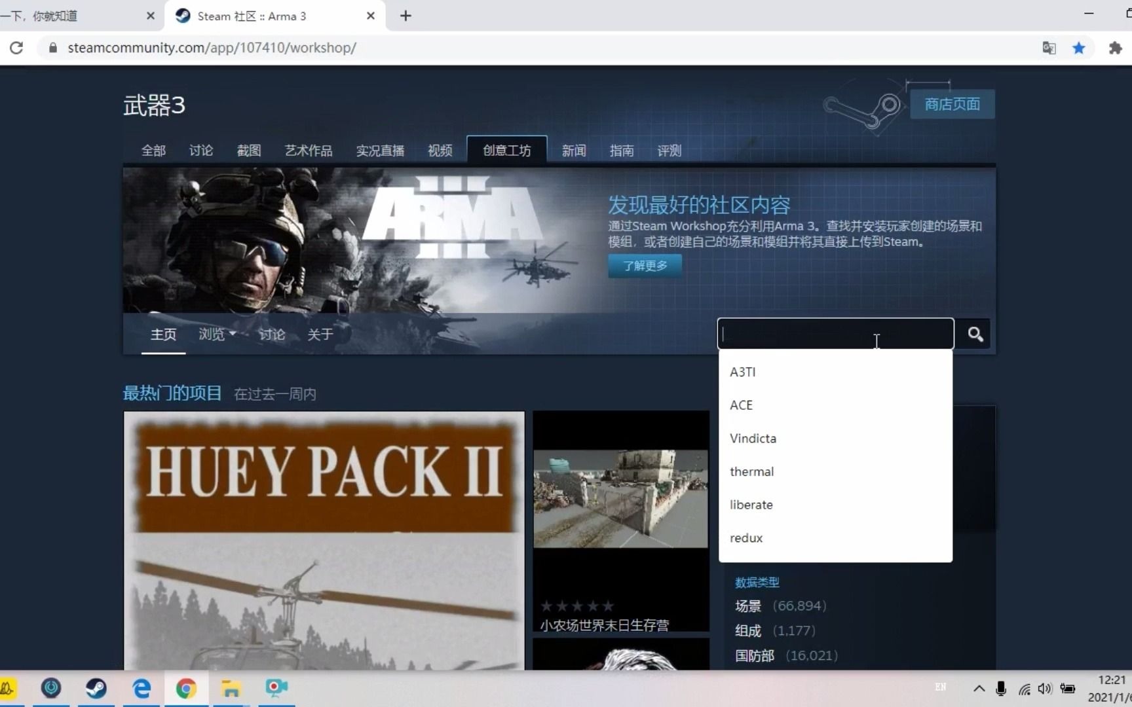This screenshot has height=707, width=1132.
Task: Click the 武器3 page title
Action: [x=155, y=105]
